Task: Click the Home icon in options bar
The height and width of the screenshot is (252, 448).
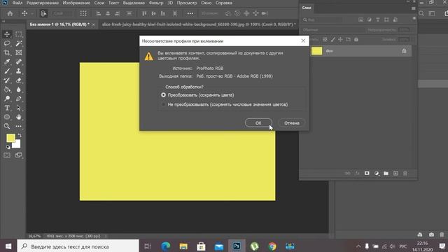Action: point(10,13)
